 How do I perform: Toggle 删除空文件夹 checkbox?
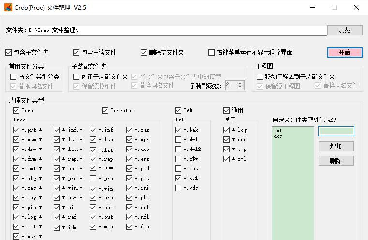[144, 52]
